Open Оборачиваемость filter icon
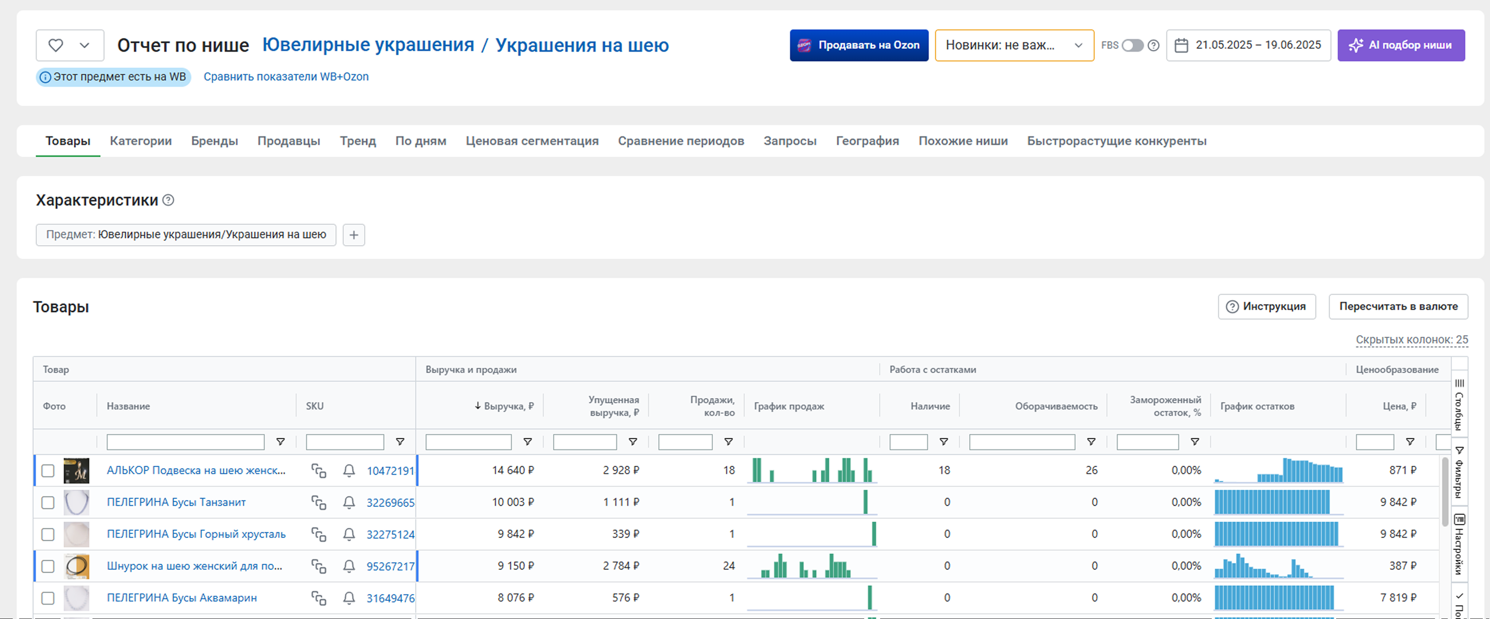The image size is (1490, 619). point(1091,442)
